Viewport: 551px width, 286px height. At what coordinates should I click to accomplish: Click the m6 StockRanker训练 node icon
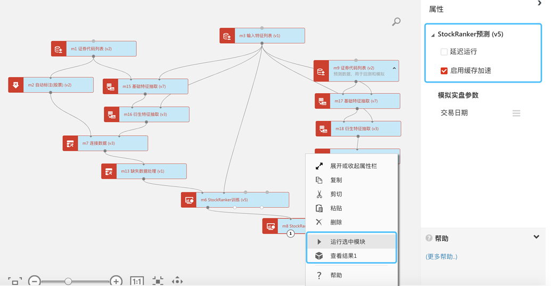(188, 200)
